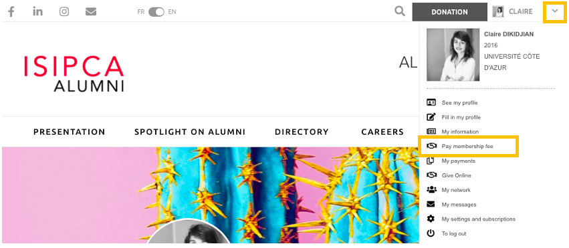Click the ISIPCA Alumni logo
569x248 pixels.
pyautogui.click(x=74, y=73)
